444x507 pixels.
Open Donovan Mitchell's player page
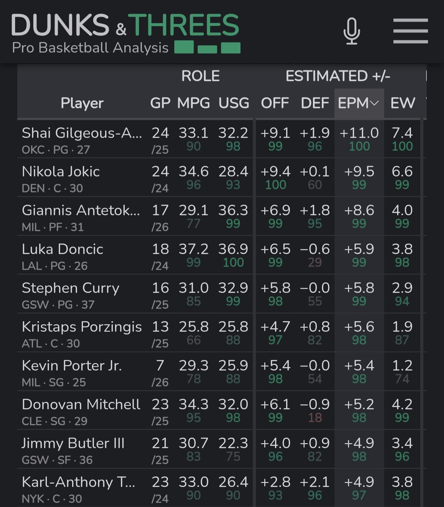click(x=81, y=404)
